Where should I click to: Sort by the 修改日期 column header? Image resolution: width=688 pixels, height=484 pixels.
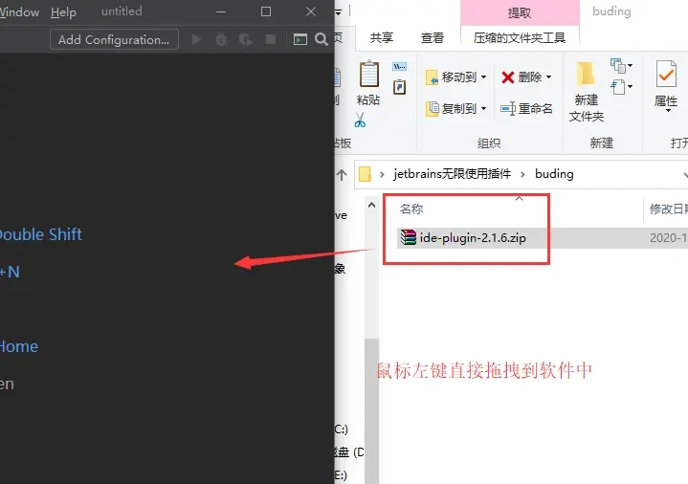point(668,209)
